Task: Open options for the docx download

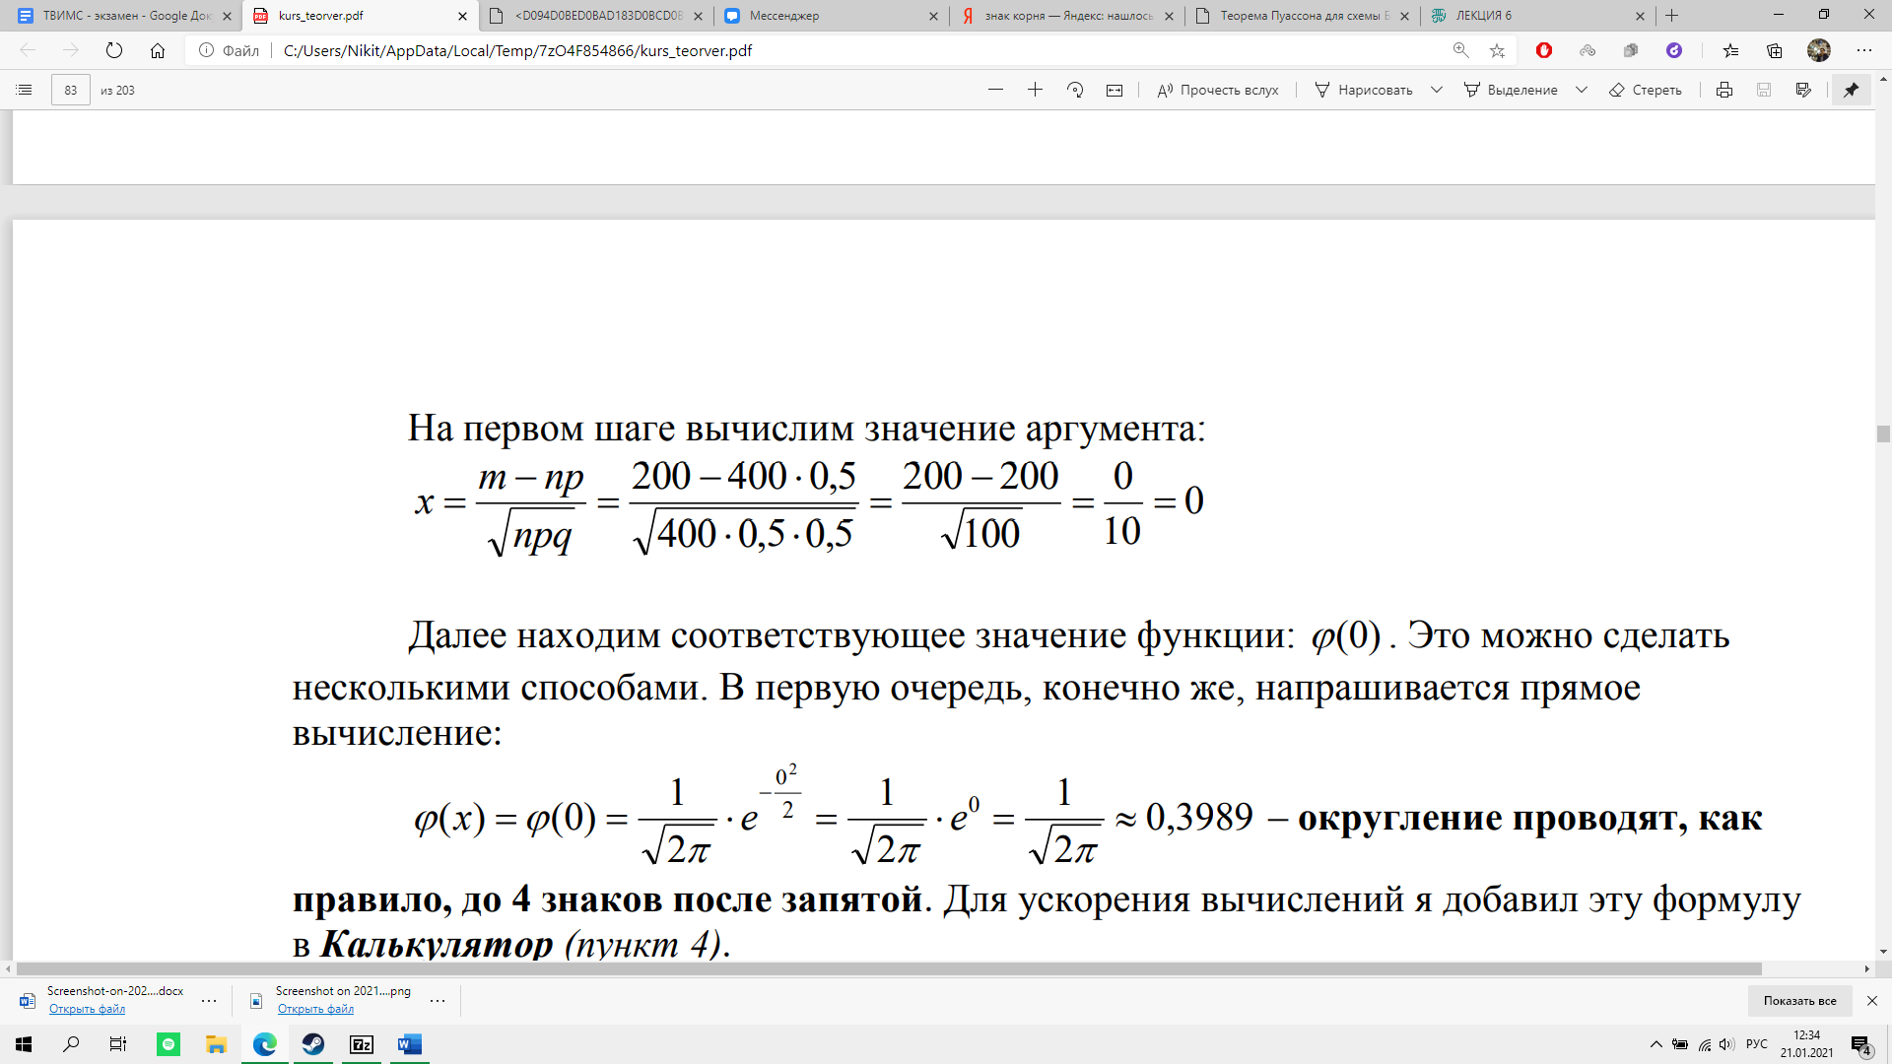Action: [209, 1000]
